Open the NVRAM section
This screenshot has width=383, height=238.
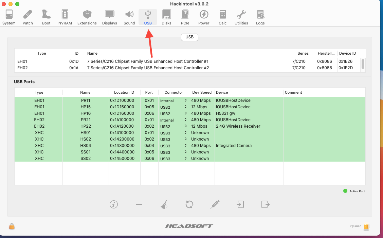point(65,17)
